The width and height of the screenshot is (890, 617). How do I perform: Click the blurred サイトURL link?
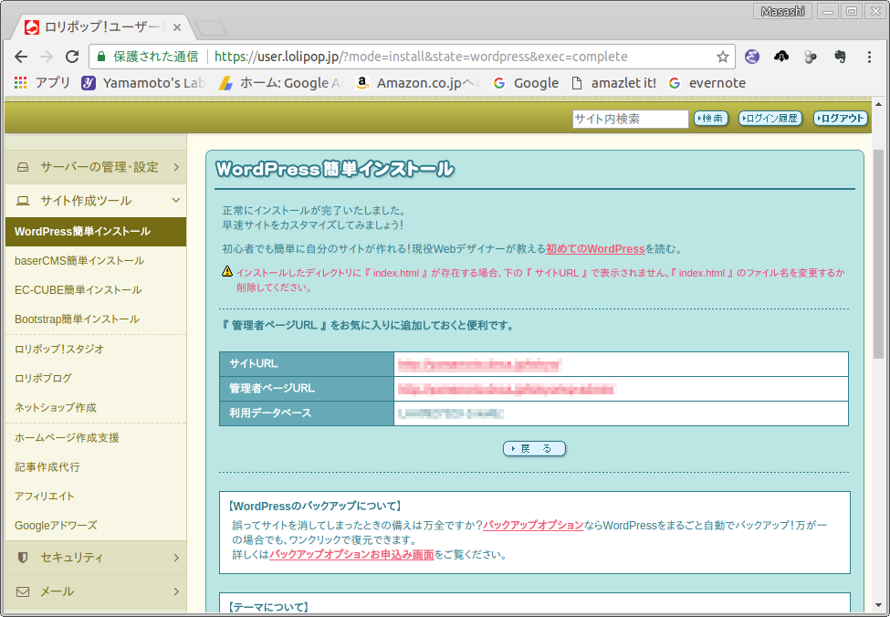point(479,364)
